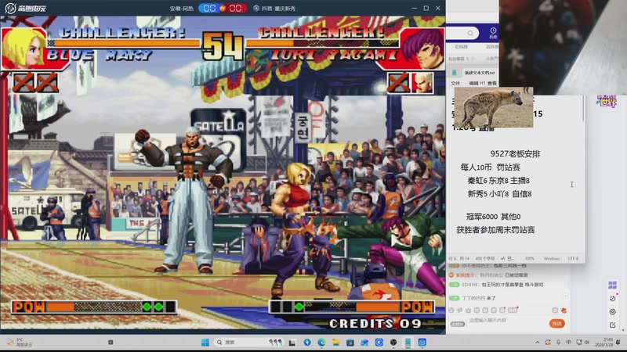
Task: Click the Blue Mary player portrait
Action: click(x=24, y=48)
